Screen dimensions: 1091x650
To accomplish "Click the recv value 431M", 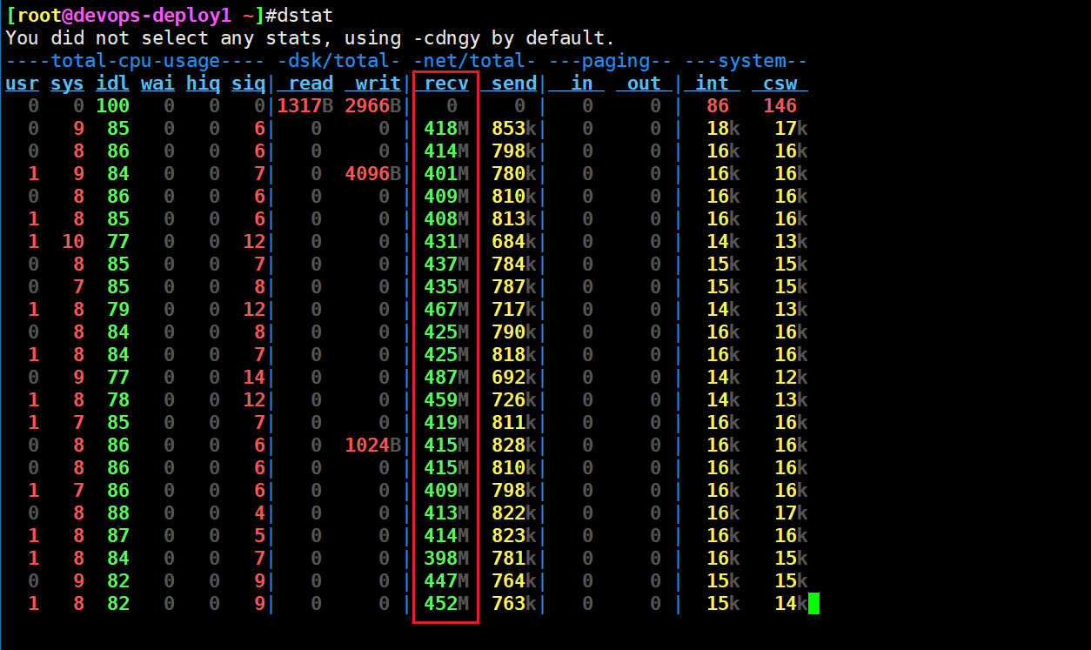I will coord(447,242).
